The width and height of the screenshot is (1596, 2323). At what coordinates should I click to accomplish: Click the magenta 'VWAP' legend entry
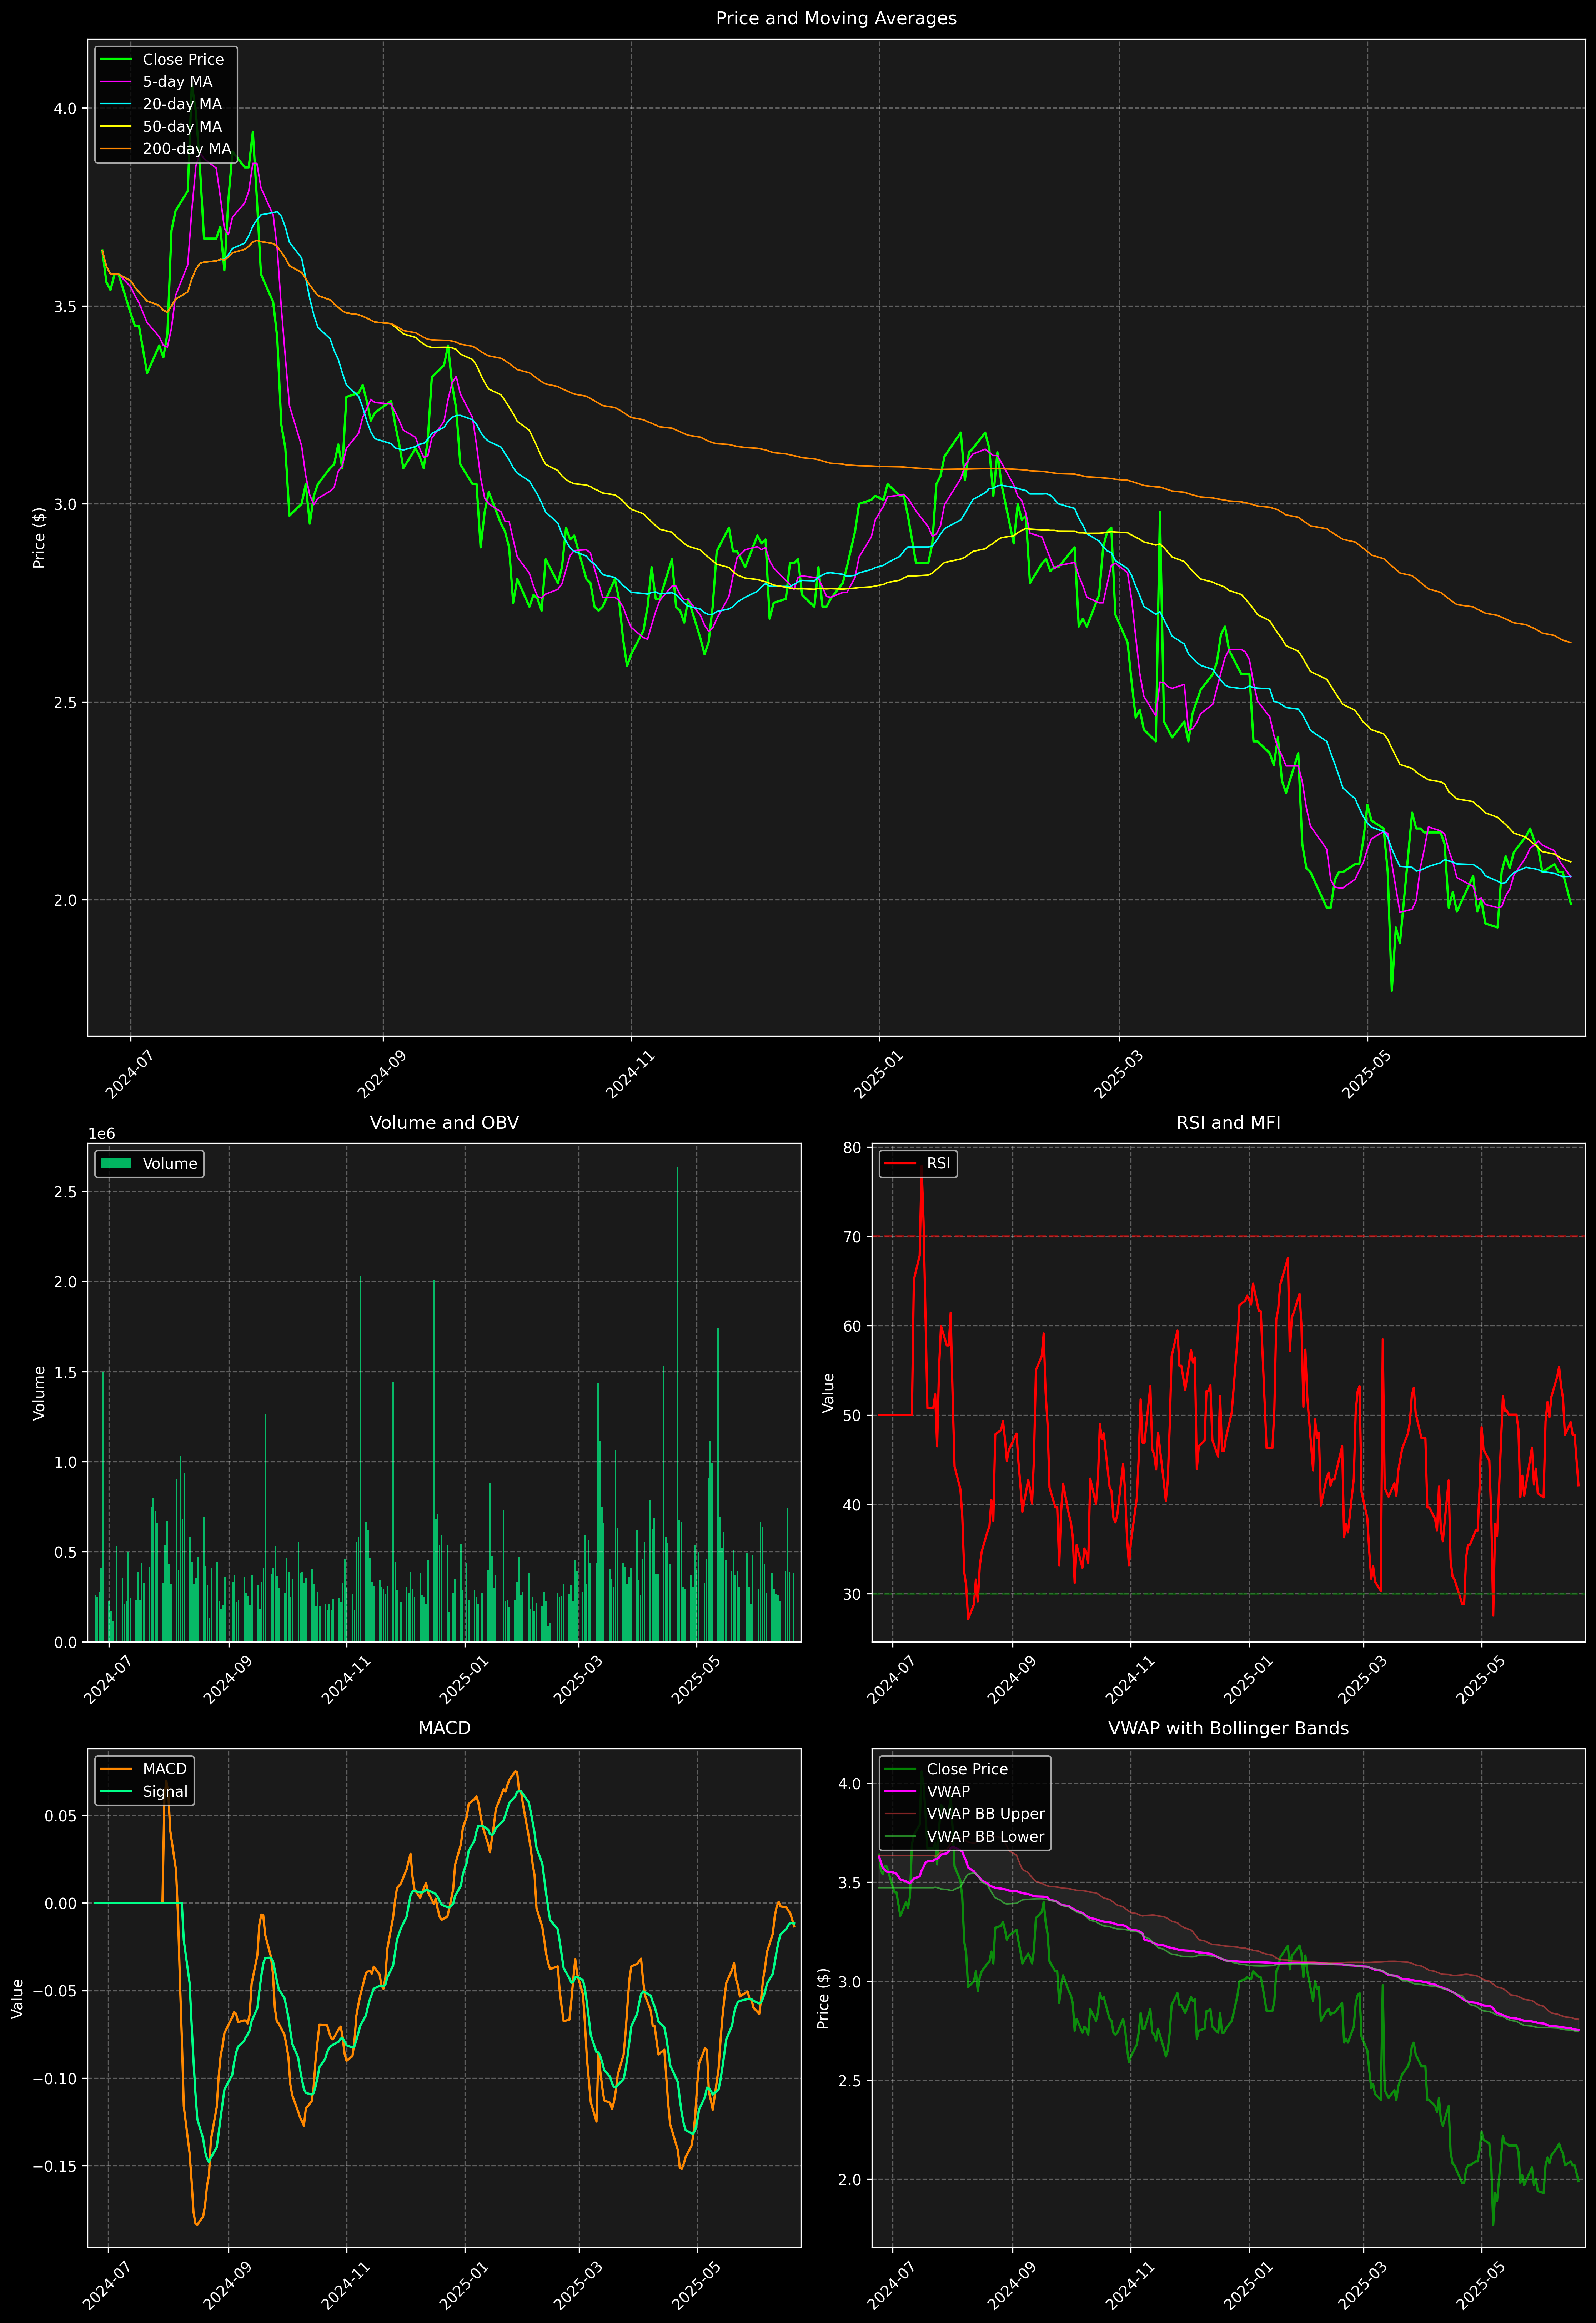coord(927,1791)
